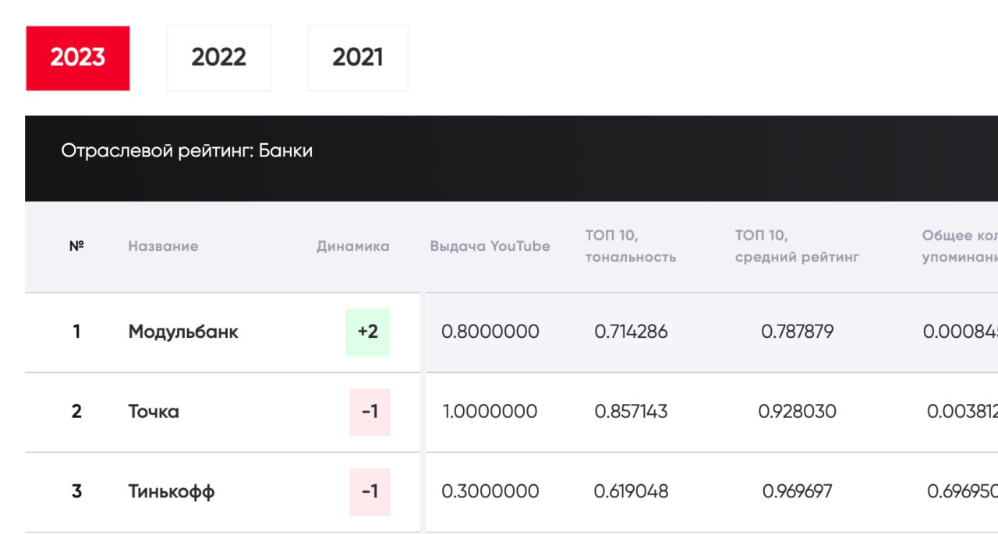The image size is (998, 534).
Task: Click the № column header
Action: 76,246
